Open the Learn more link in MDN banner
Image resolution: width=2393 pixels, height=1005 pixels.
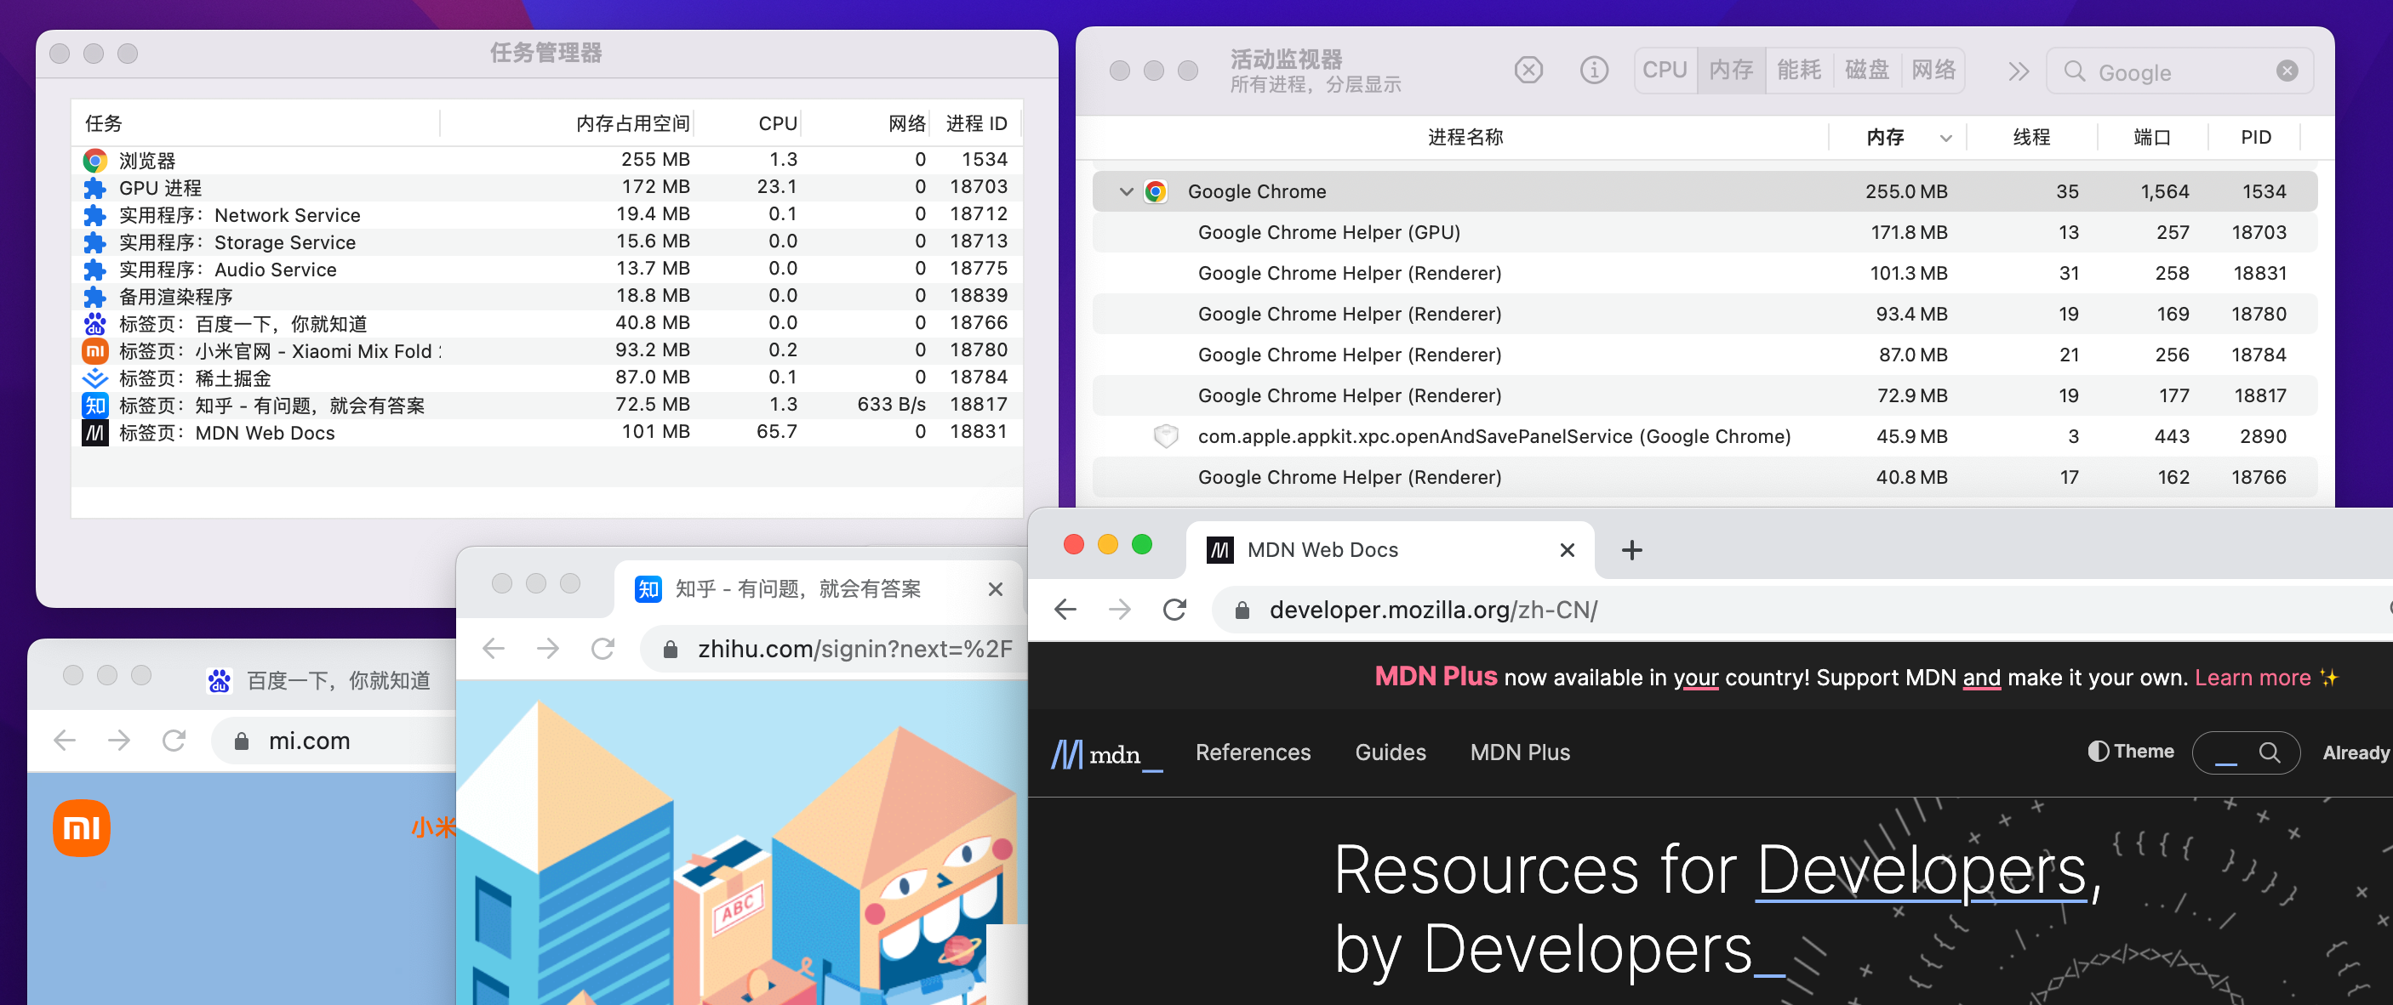(2252, 679)
